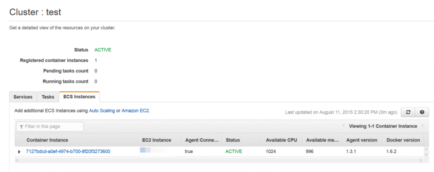Screen dimensions: 434x172
Task: Open the Auto Scaling link
Action: coord(102,111)
